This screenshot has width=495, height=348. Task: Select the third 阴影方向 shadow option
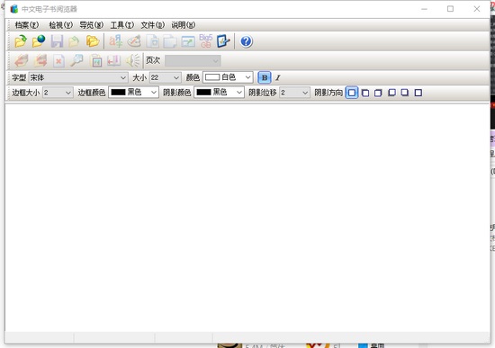[x=378, y=93]
